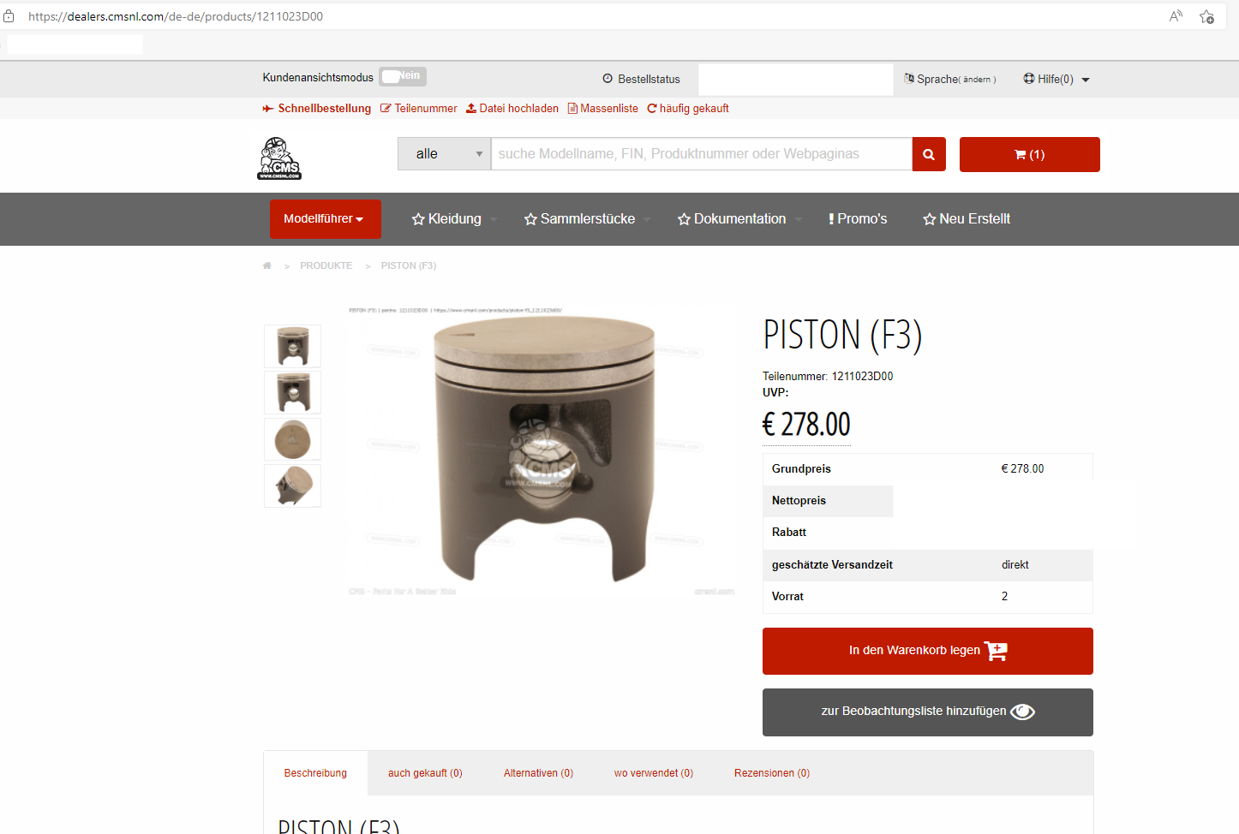Click the magnifier search button
1239x834 pixels.
click(929, 154)
